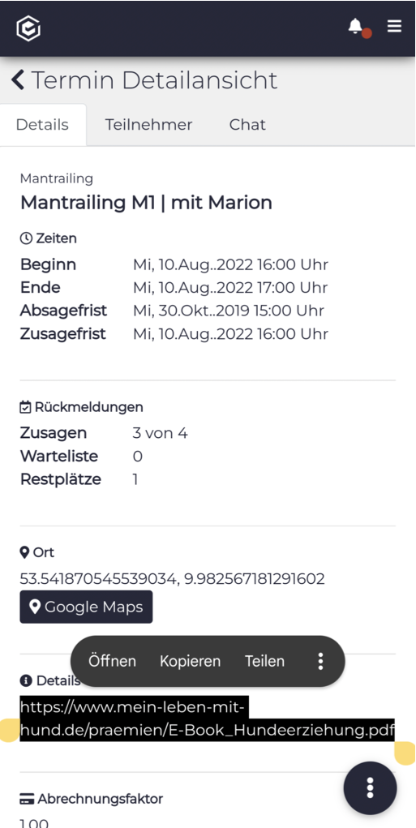Open location in Google Maps
This screenshot has width=416, height=828.
86,607
